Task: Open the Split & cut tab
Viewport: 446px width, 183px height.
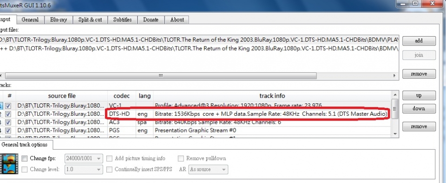Action: click(90, 20)
